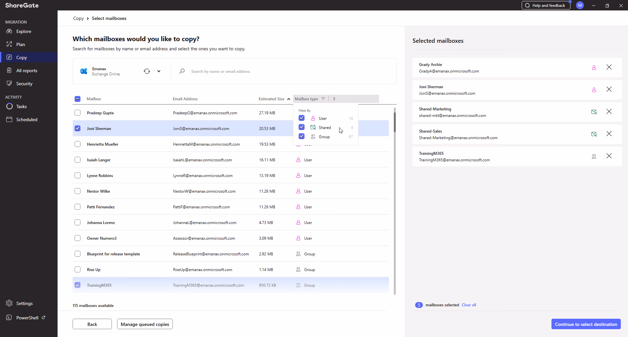Open the Settings gear icon
628x337 pixels.
[9, 303]
